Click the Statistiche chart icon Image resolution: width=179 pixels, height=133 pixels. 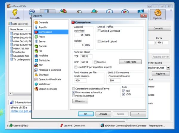36,60
